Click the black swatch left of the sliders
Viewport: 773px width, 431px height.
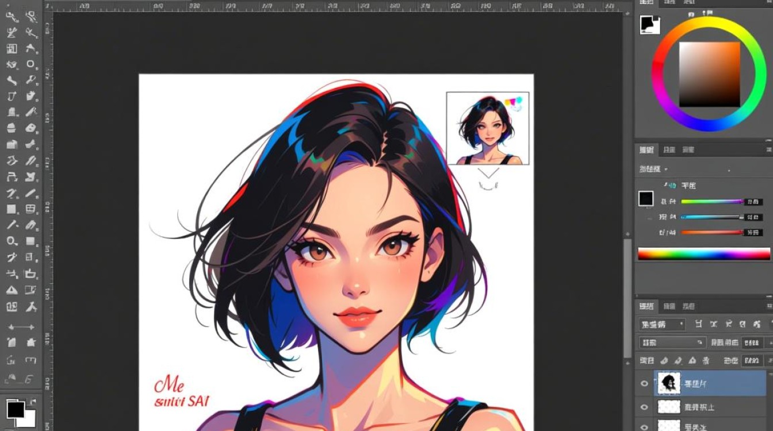[x=646, y=199]
